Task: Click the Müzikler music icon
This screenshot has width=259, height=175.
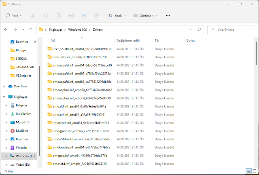Action: point(13,131)
